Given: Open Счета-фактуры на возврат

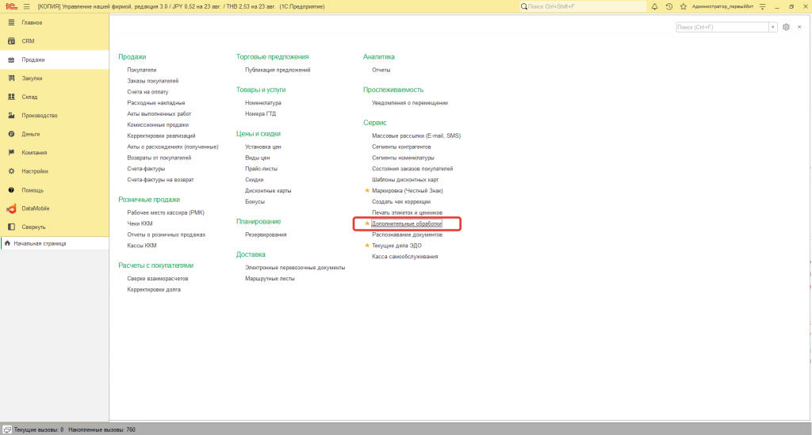Looking at the screenshot, I should (x=160, y=180).
